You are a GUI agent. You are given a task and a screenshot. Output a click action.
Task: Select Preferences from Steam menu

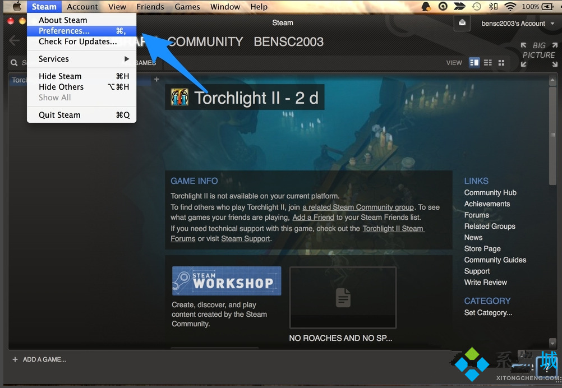click(x=64, y=31)
